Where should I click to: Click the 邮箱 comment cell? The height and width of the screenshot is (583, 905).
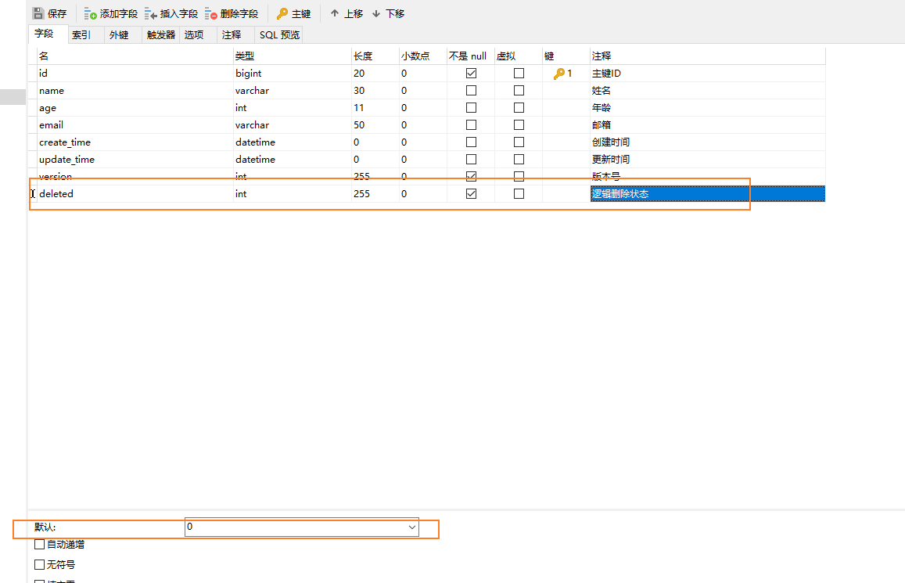[x=708, y=124]
